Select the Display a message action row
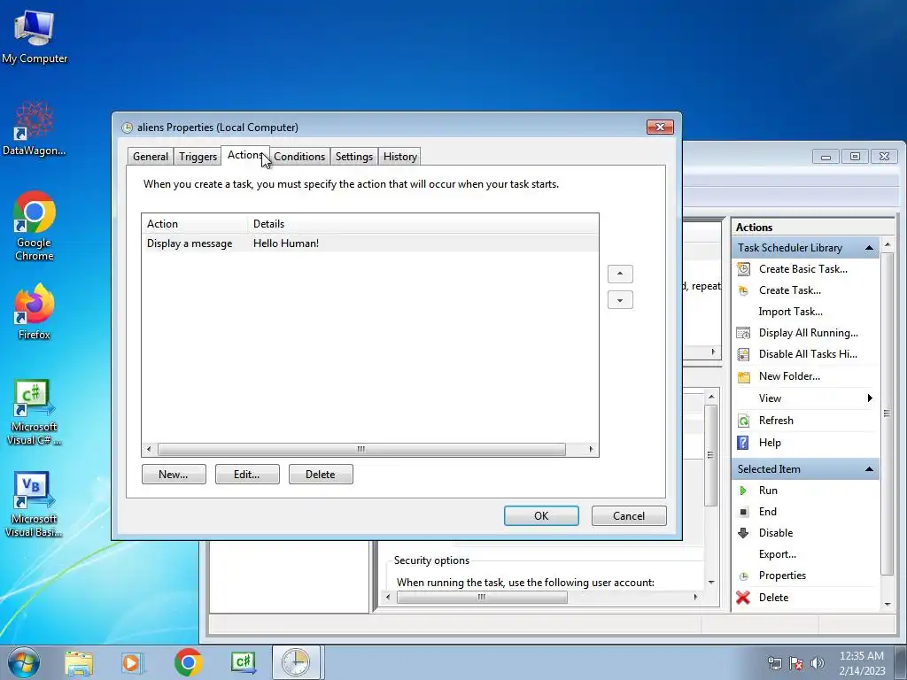Screen dimensions: 907x680 pyautogui.click(x=370, y=243)
